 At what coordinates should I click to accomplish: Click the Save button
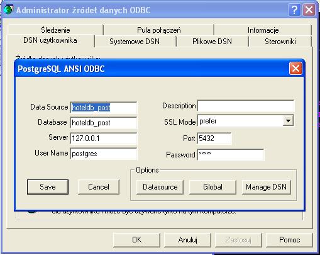(x=48, y=187)
